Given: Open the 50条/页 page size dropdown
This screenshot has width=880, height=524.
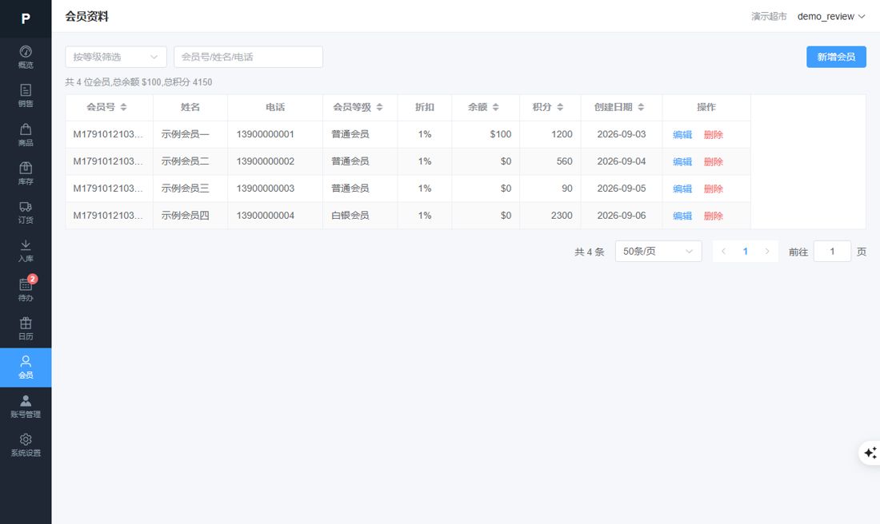Looking at the screenshot, I should pyautogui.click(x=658, y=252).
